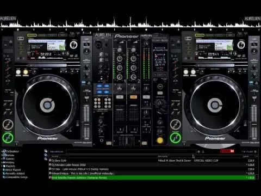The width and height of the screenshot is (261, 196).
Task: Open the Most Played list
Action: click(x=13, y=170)
